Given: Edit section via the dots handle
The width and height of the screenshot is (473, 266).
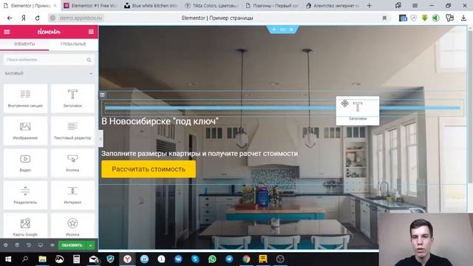Looking at the screenshot, I should (x=282, y=30).
